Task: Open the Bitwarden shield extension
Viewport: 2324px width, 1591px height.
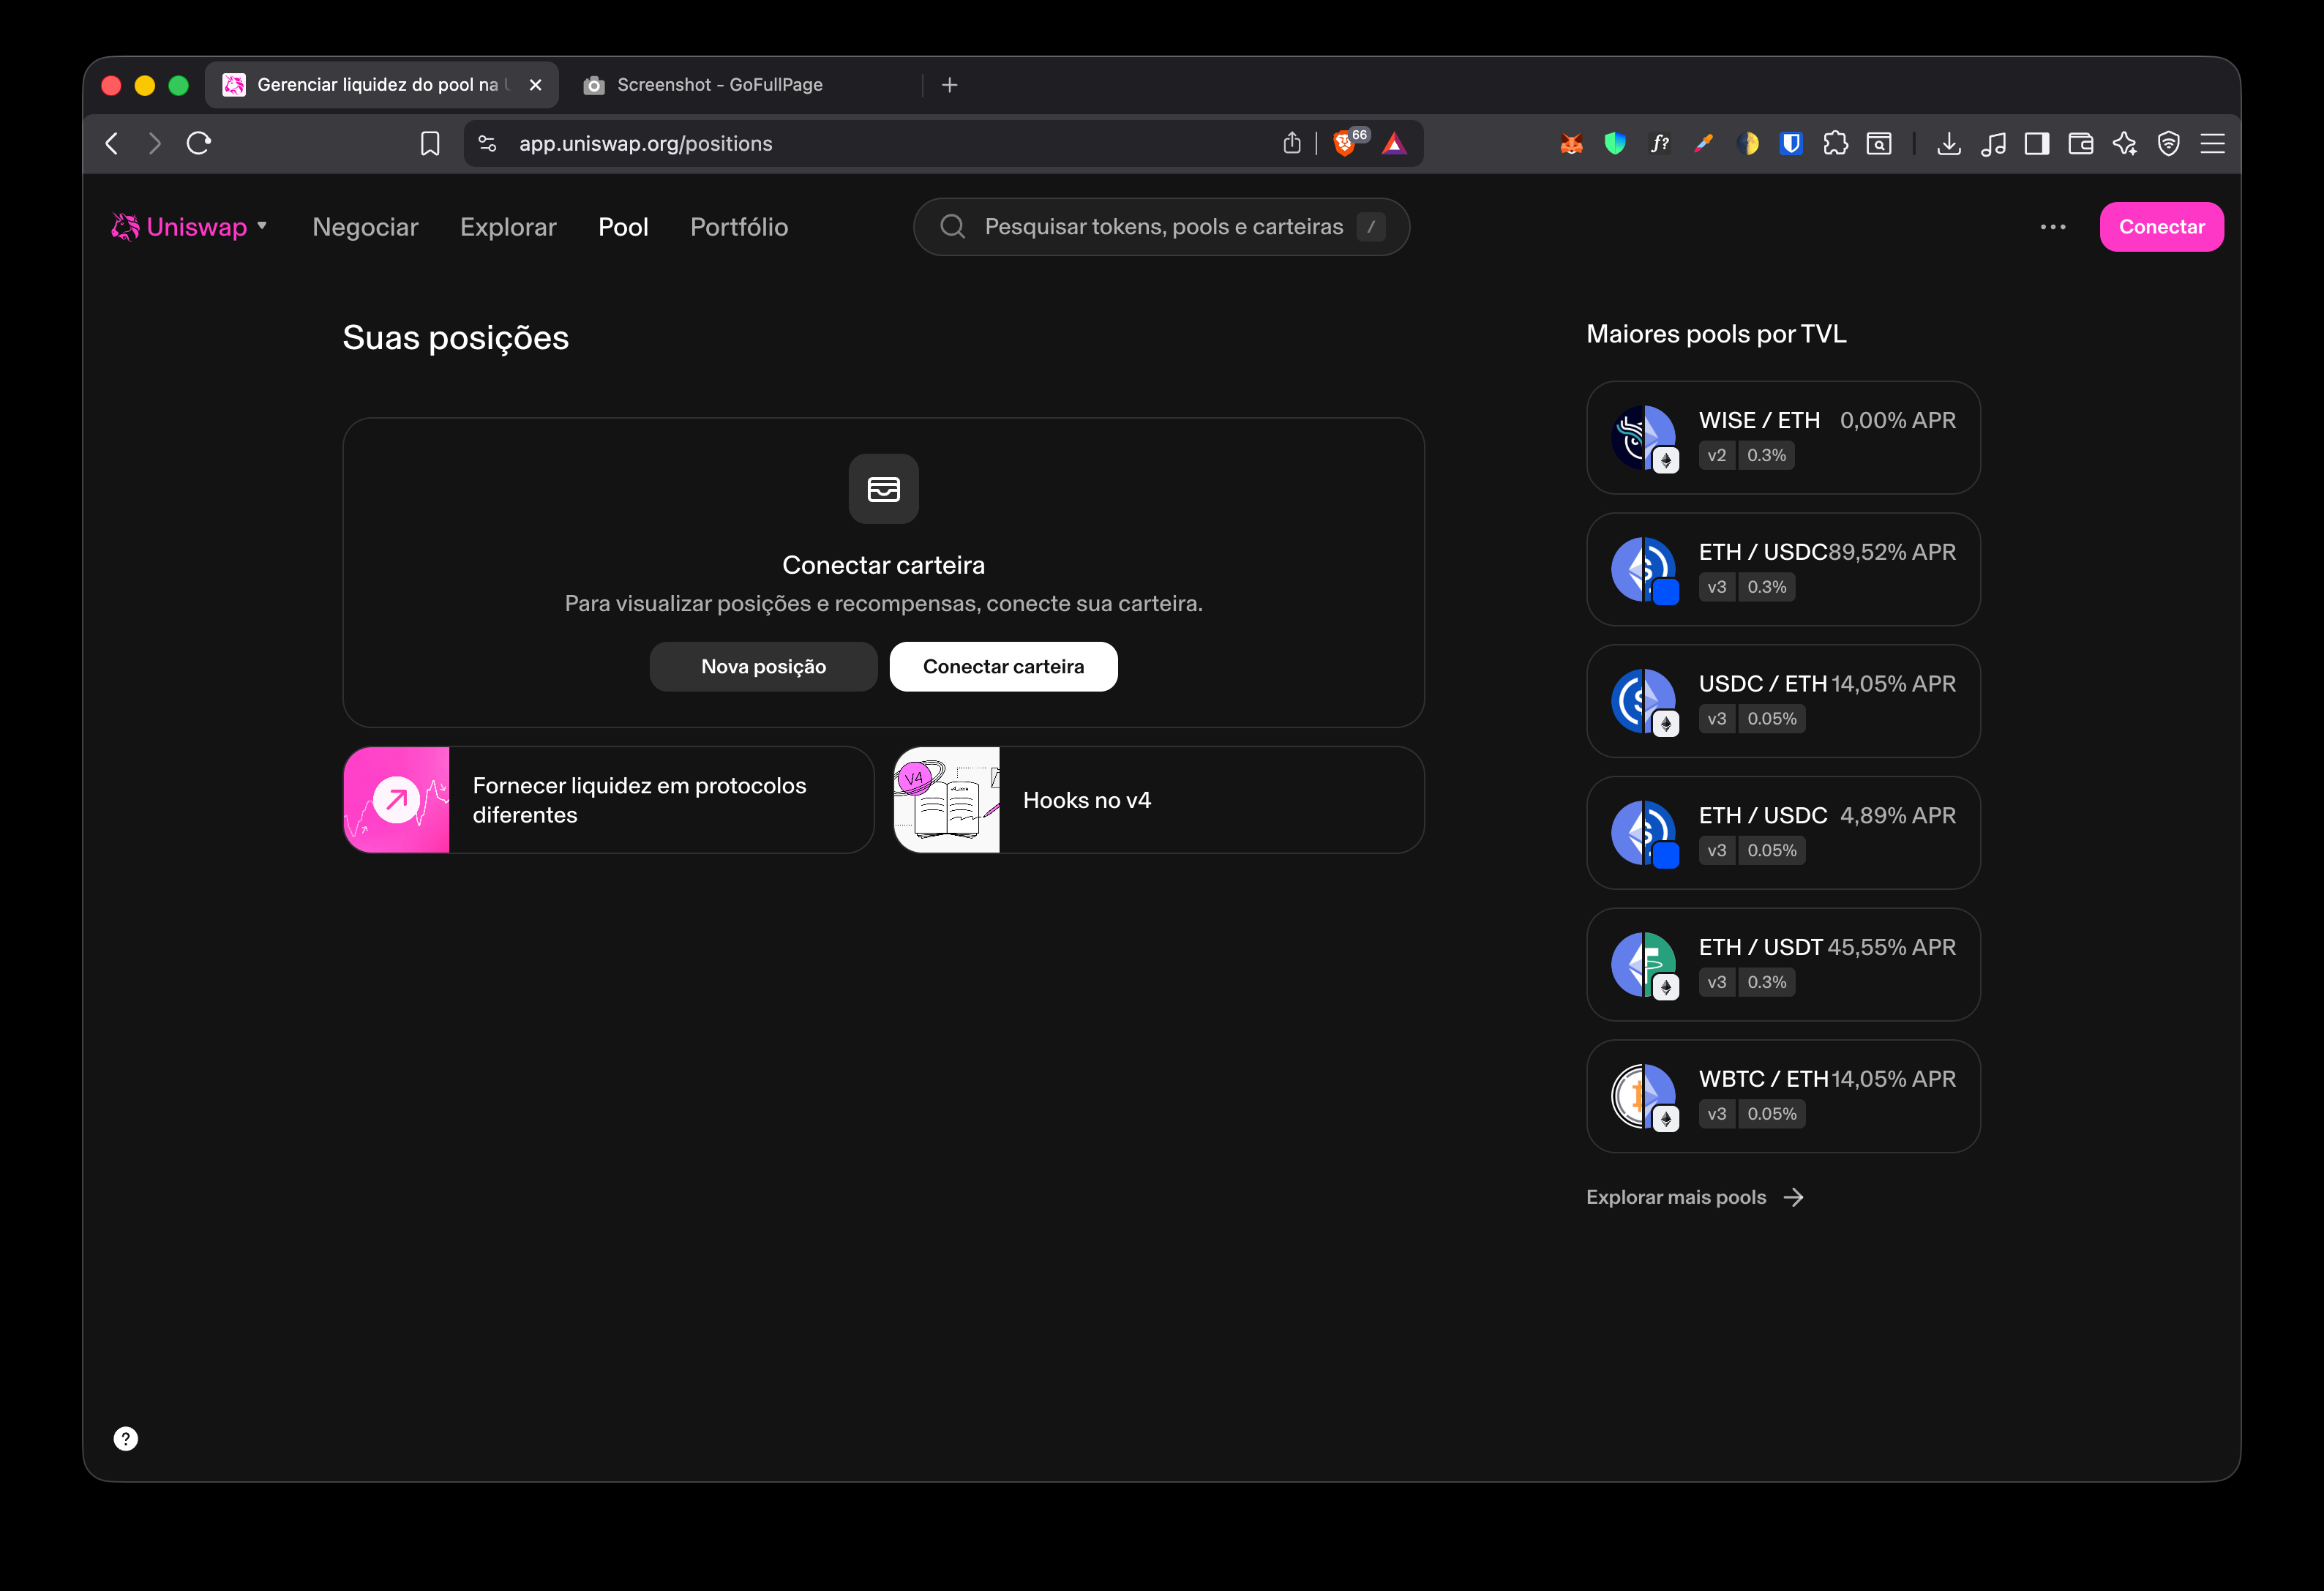Action: tap(1791, 144)
